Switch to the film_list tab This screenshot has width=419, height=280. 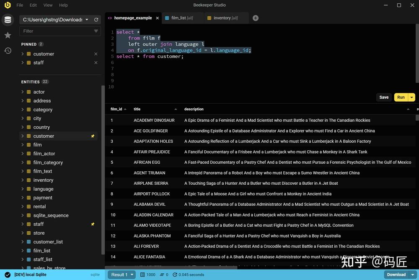(183, 18)
